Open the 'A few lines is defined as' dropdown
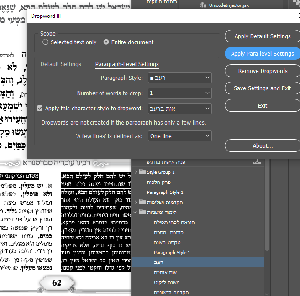This screenshot has width=300, height=296. pyautogui.click(x=179, y=136)
